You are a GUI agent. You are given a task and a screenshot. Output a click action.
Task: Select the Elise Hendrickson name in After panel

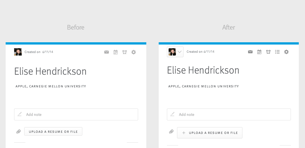[x=203, y=70]
